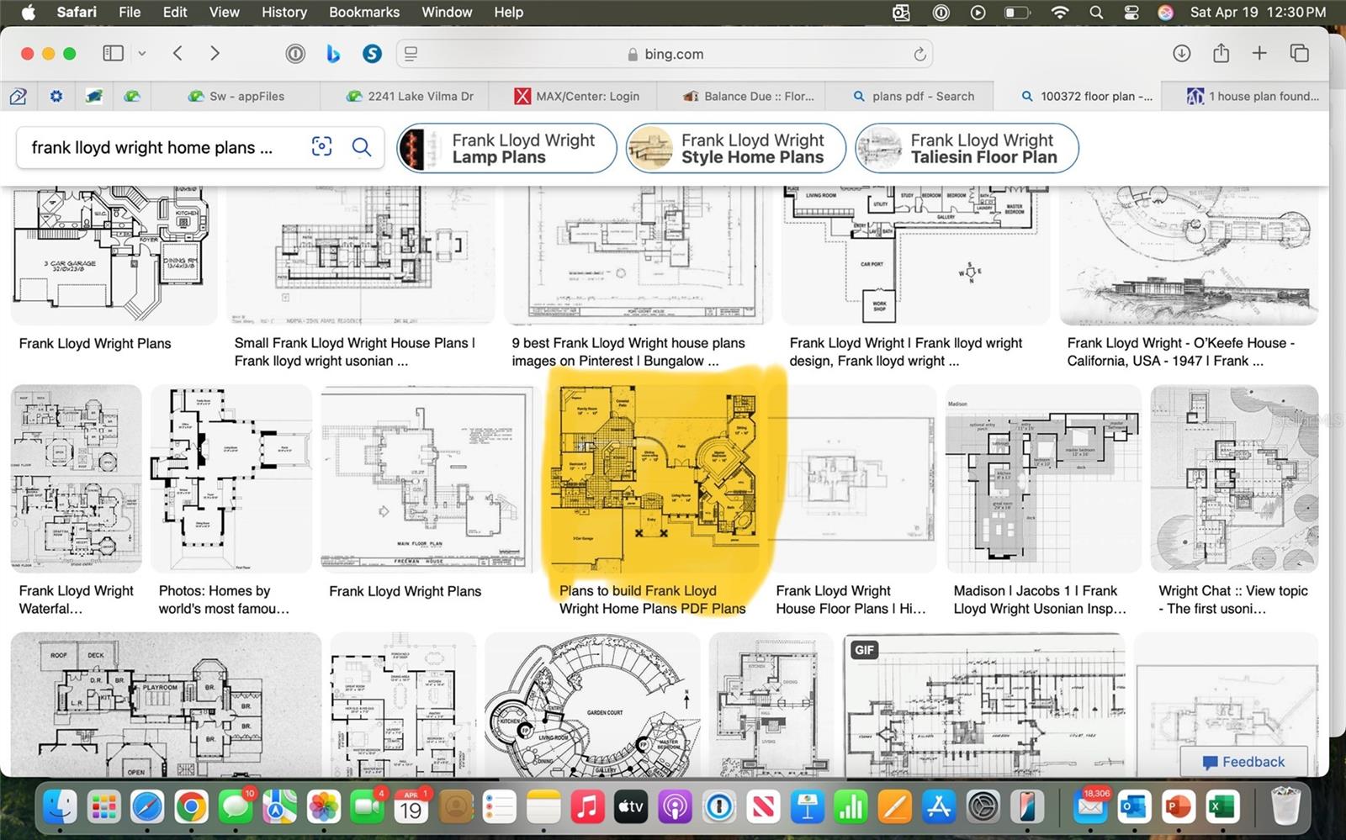Open the History menu
The width and height of the screenshot is (1346, 840).
point(284,12)
